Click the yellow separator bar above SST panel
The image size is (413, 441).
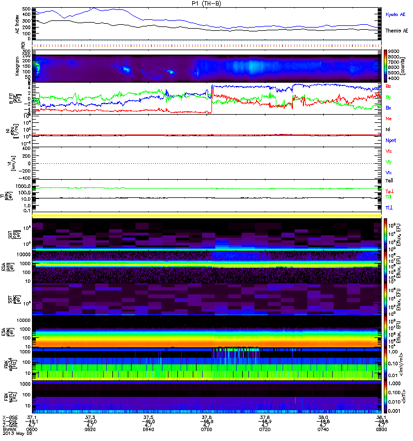pos(206,216)
